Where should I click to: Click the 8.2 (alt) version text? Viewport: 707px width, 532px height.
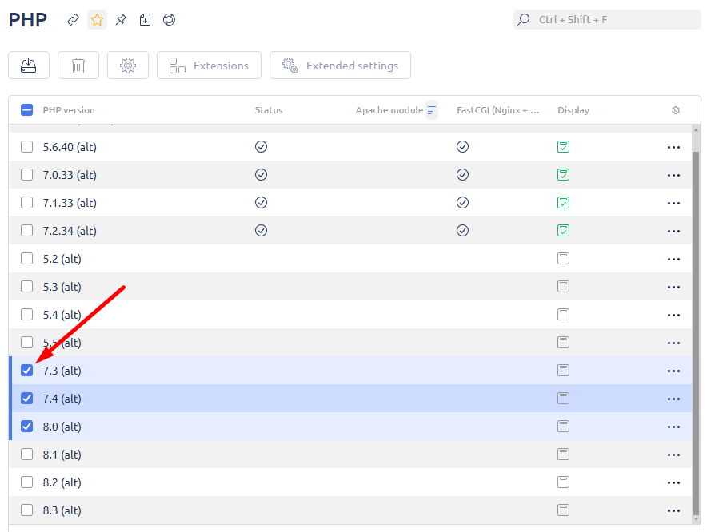62,482
